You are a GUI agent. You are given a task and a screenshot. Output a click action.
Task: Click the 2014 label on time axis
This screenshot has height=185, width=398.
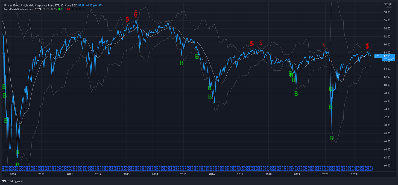(x=155, y=174)
